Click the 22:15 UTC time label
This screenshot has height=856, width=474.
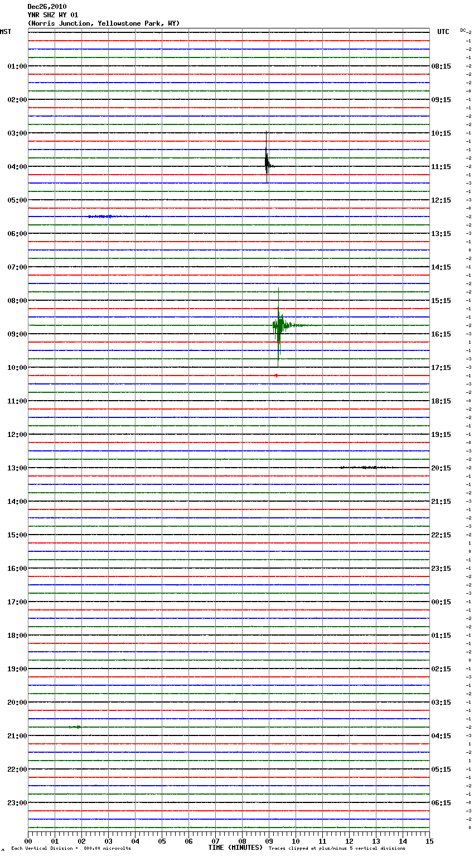tap(441, 535)
